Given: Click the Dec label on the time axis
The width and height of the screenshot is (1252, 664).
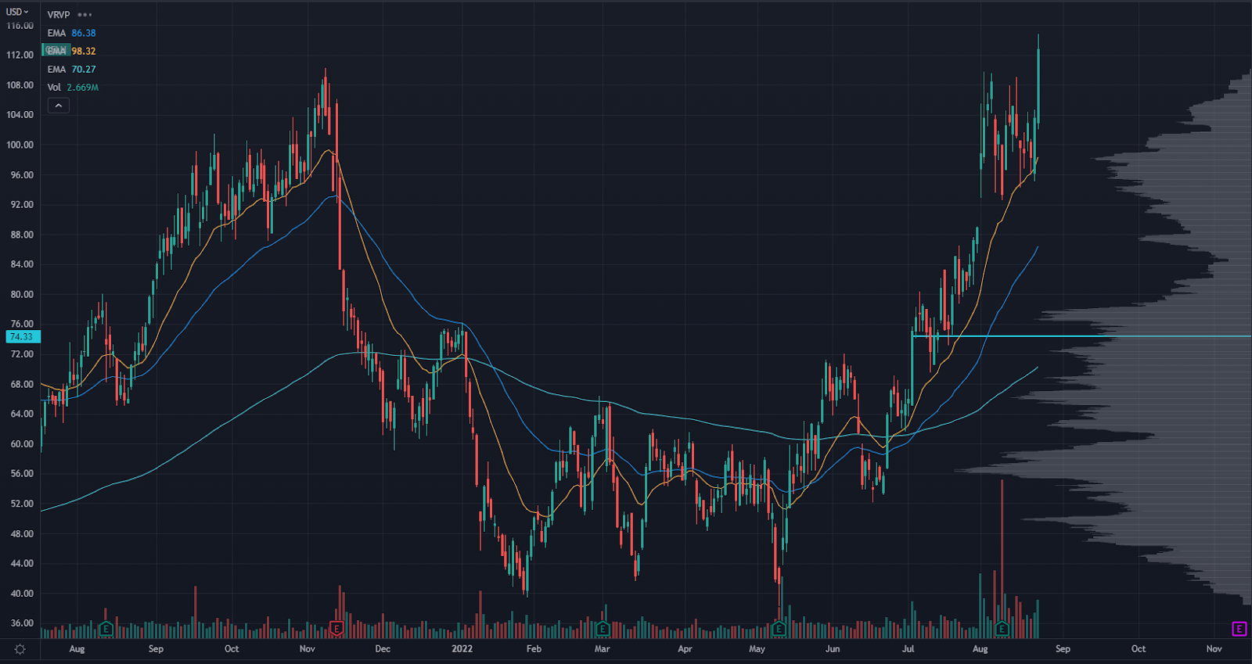Looking at the screenshot, I should point(383,649).
